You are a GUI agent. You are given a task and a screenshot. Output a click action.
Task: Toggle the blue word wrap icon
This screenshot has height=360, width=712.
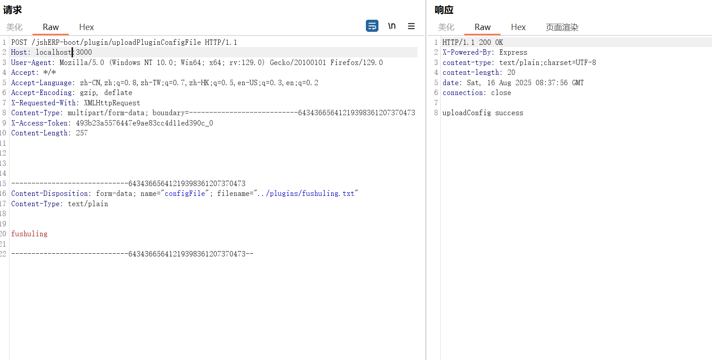tap(372, 26)
